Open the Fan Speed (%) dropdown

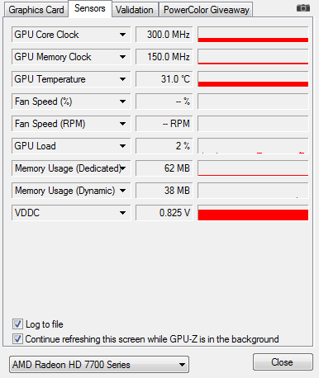[122, 102]
